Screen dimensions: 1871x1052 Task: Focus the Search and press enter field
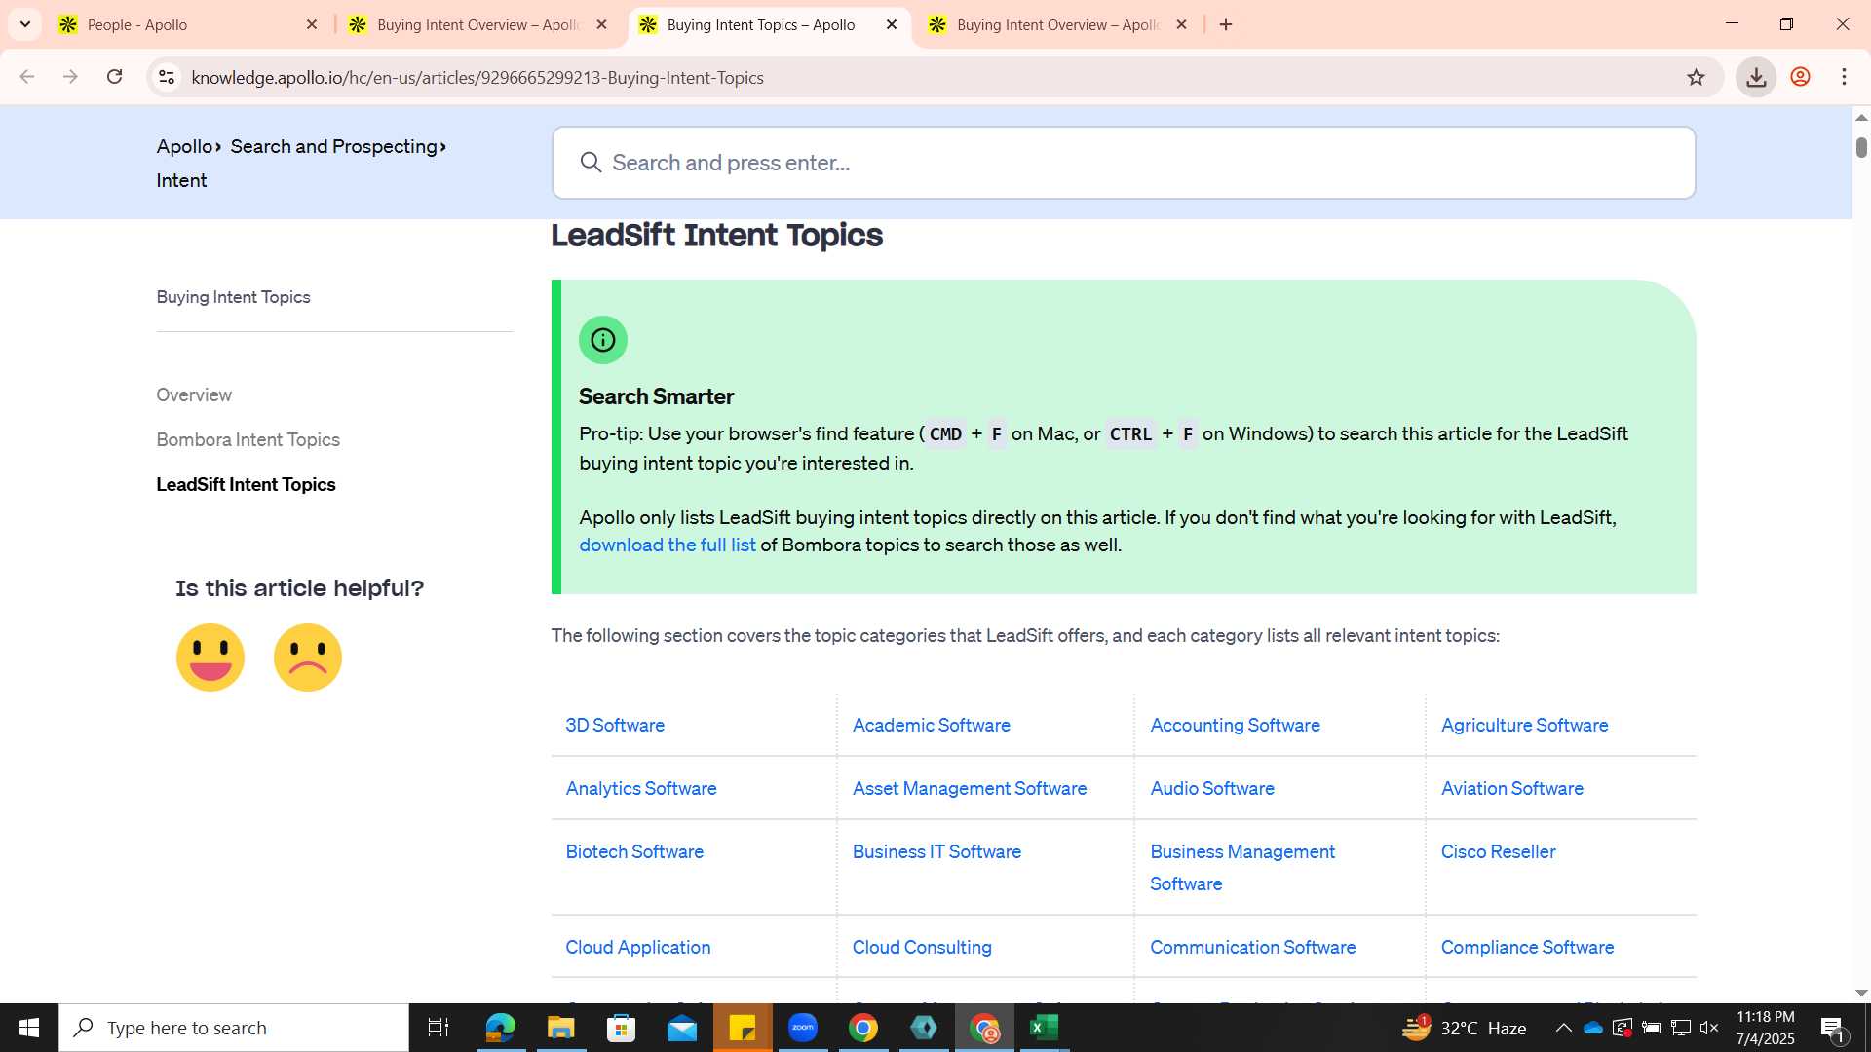pos(1124,163)
